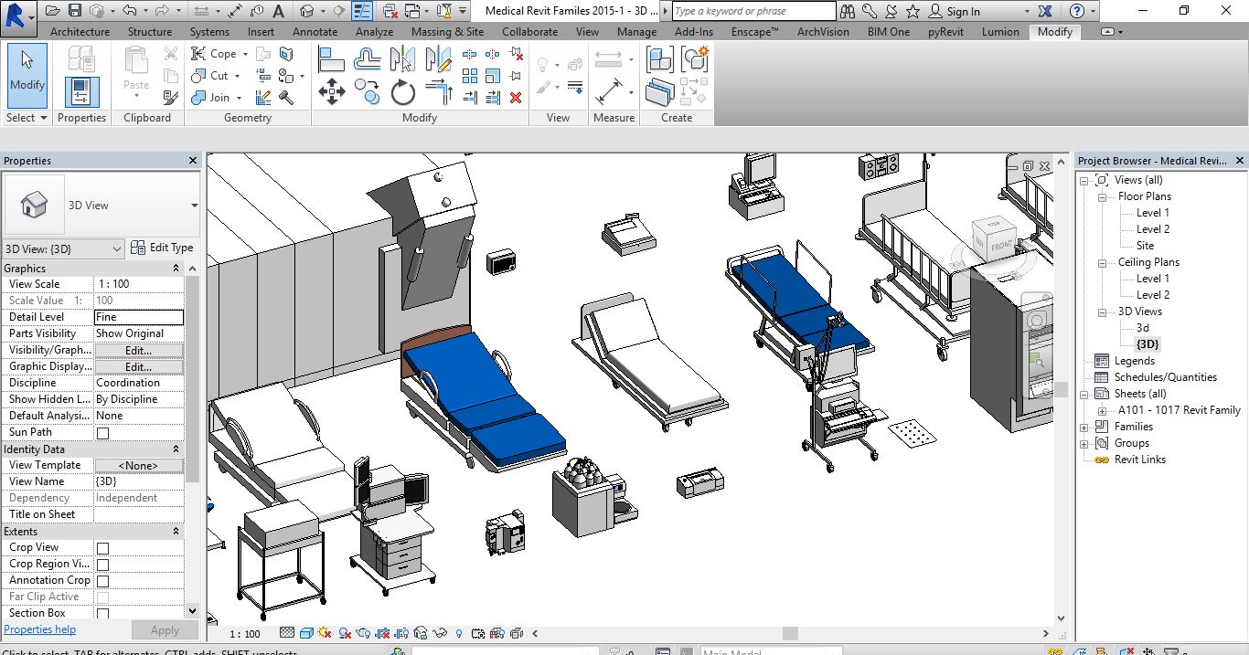Click the Edit Type button

[x=162, y=248]
